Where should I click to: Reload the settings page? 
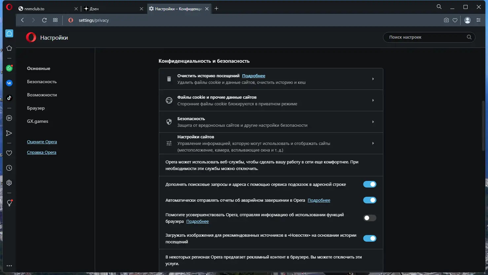tap(44, 20)
